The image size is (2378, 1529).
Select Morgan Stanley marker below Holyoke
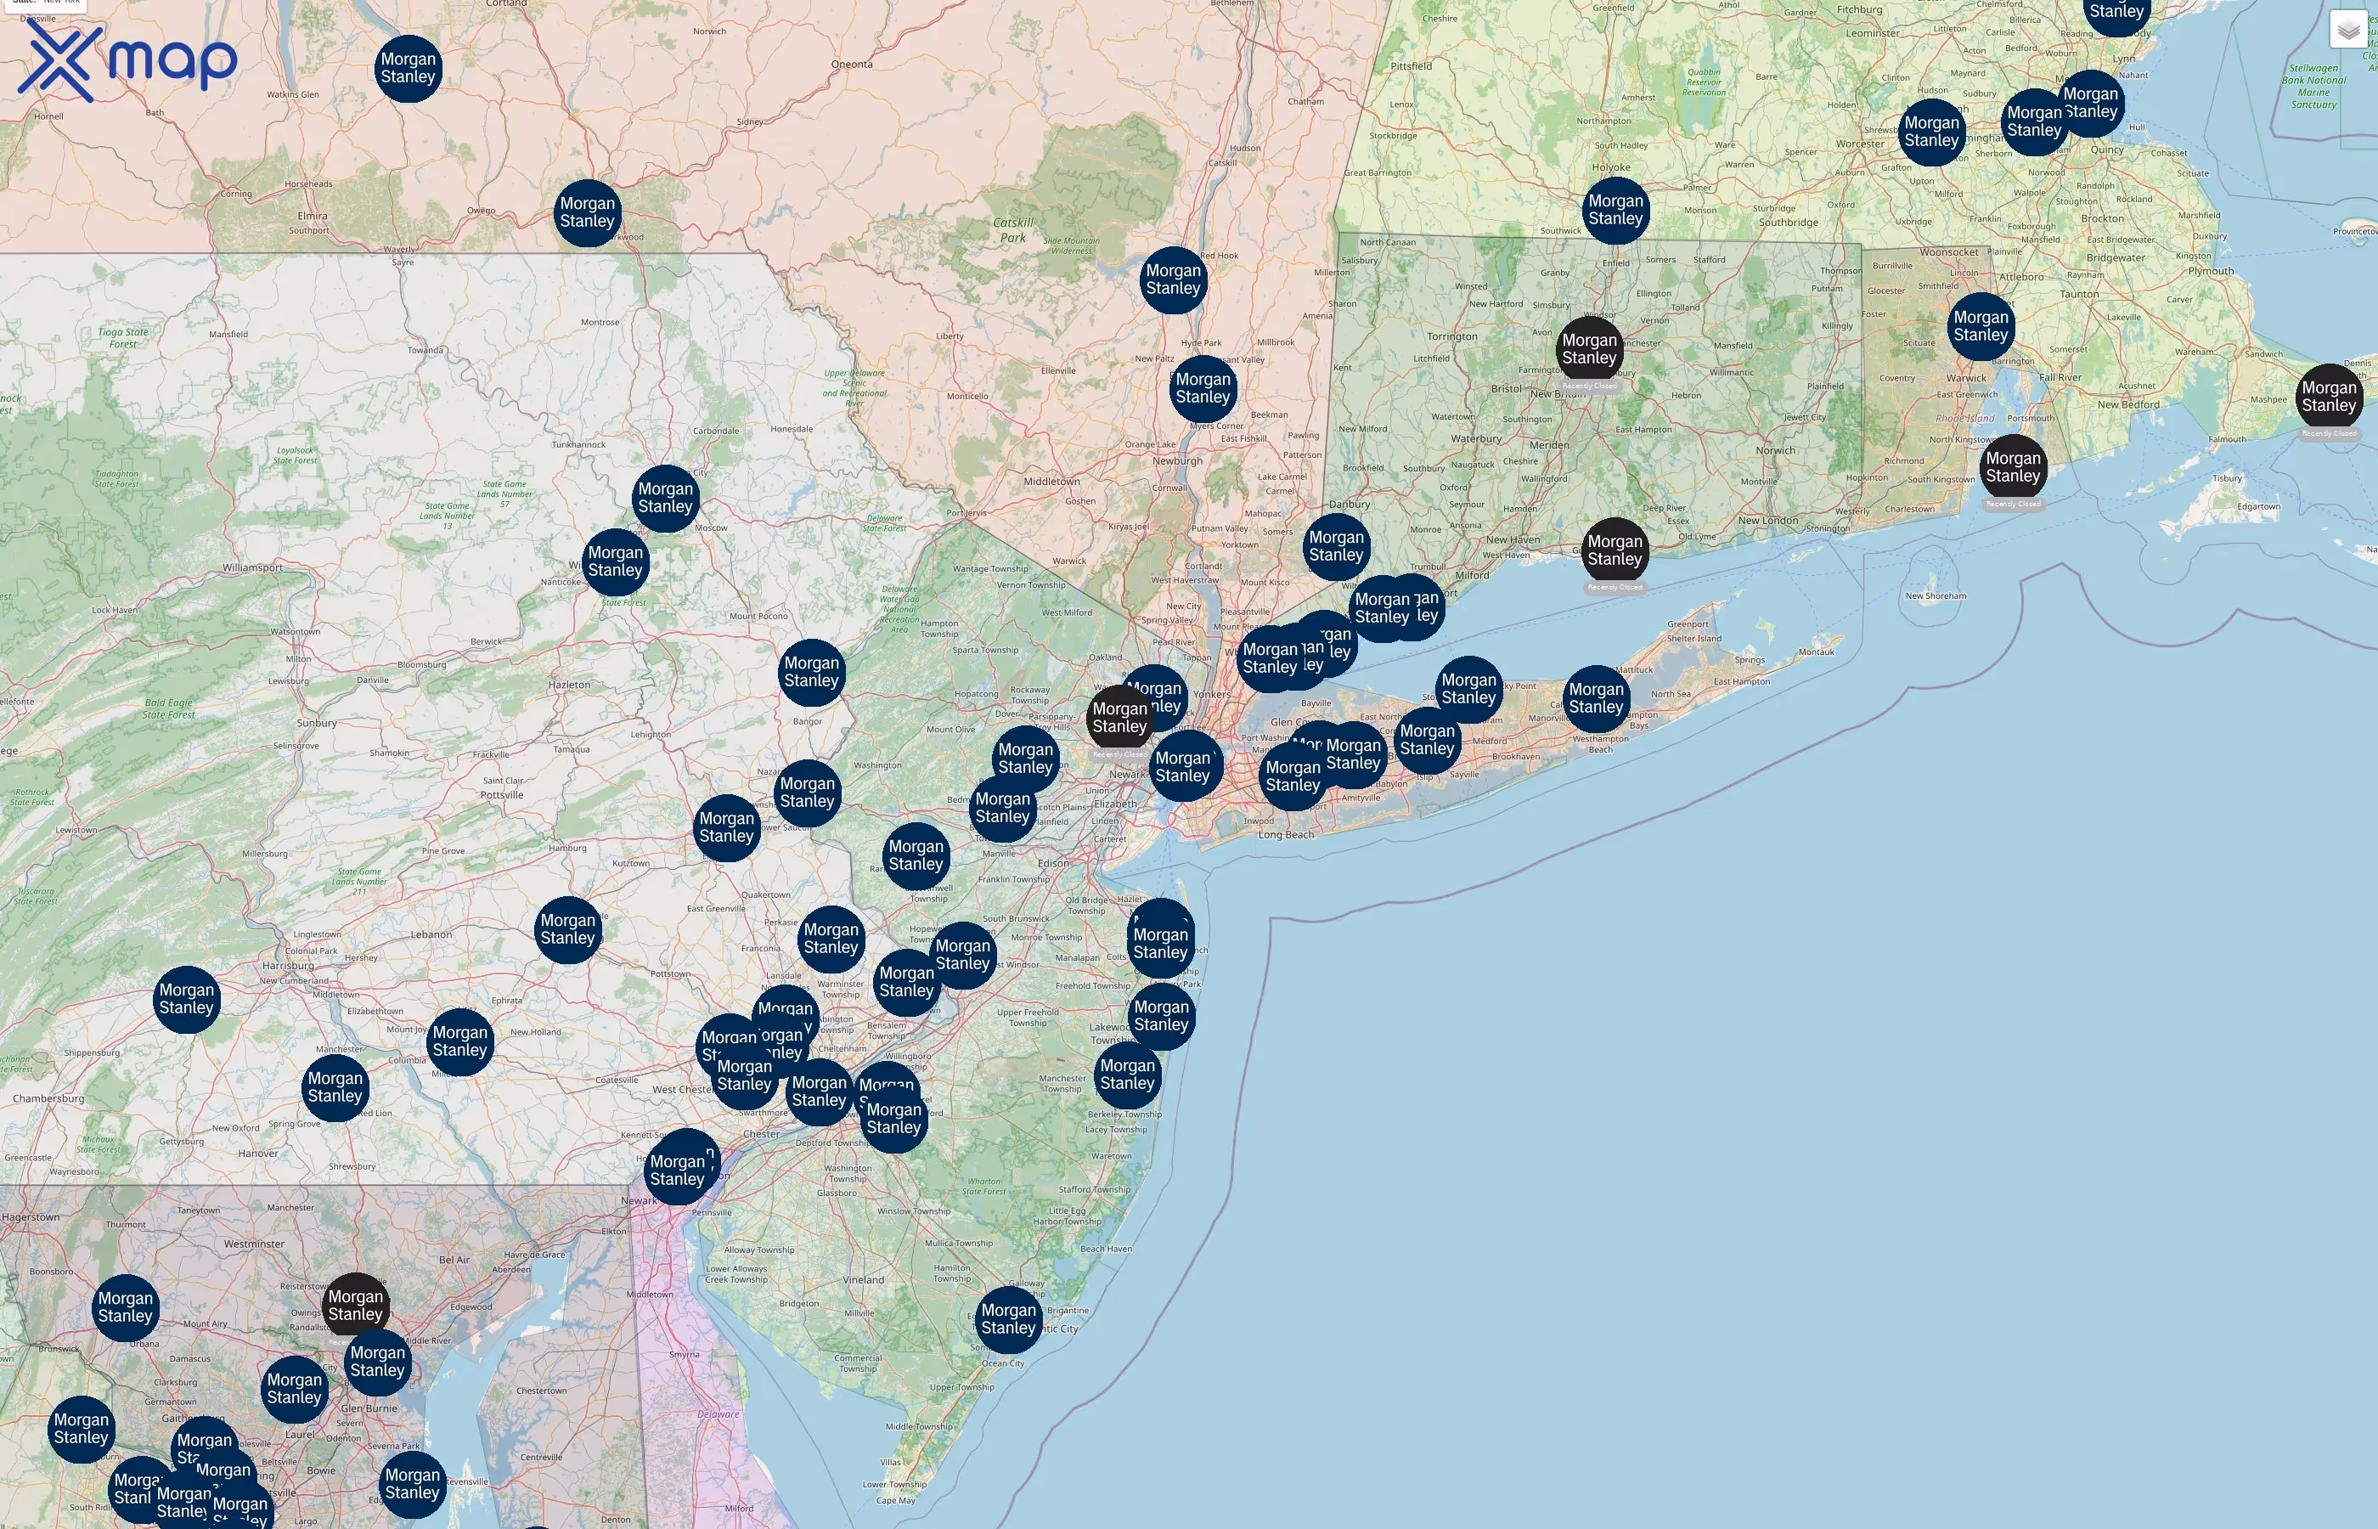(1616, 211)
